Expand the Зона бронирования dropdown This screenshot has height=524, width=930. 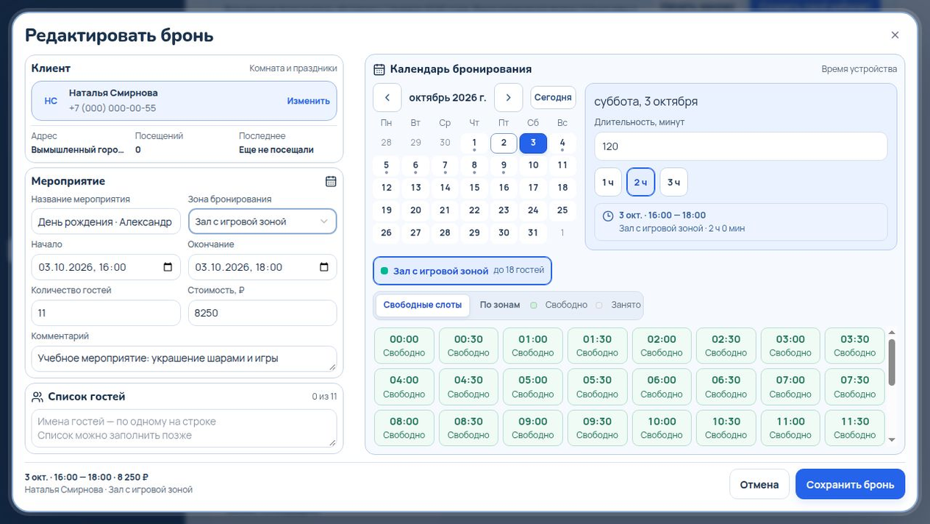click(x=262, y=222)
